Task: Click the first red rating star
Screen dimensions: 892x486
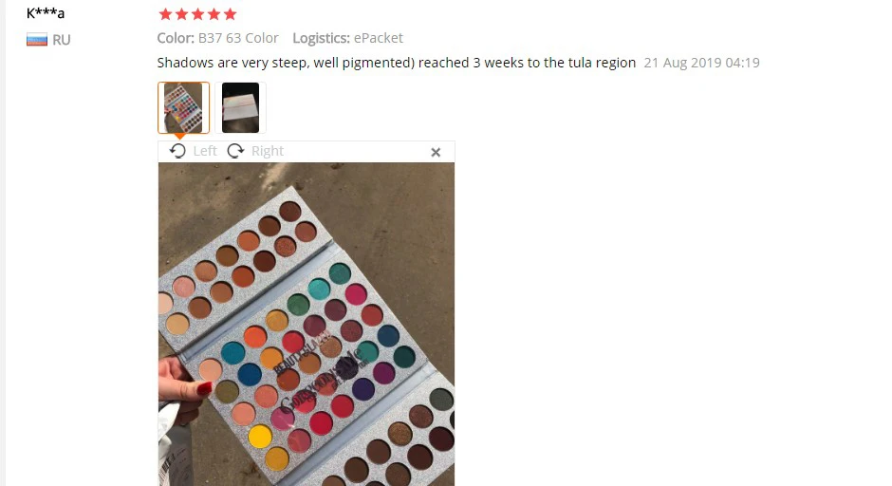Action: point(165,14)
